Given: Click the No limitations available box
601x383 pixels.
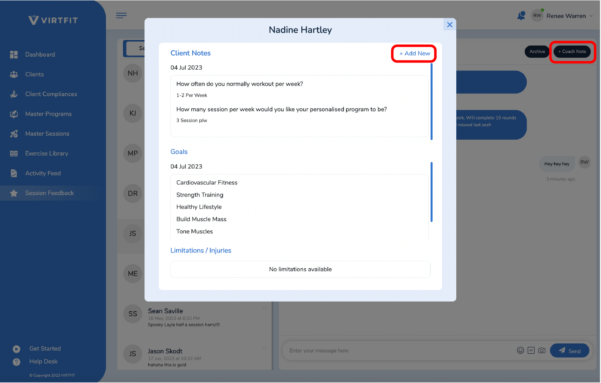Looking at the screenshot, I should point(300,269).
